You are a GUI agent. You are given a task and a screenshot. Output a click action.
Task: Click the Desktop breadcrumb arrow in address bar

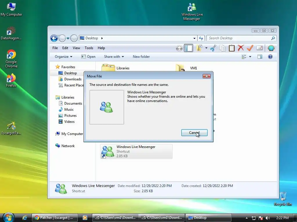tap(102, 38)
